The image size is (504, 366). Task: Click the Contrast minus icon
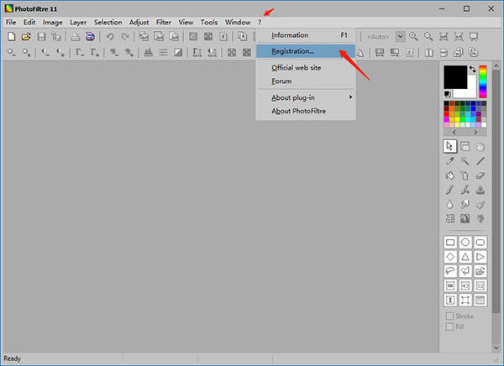click(45, 52)
